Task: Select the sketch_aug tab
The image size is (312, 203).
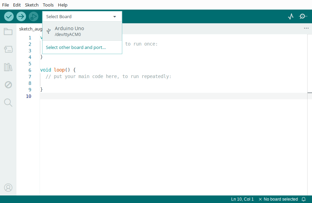Action: (30, 29)
